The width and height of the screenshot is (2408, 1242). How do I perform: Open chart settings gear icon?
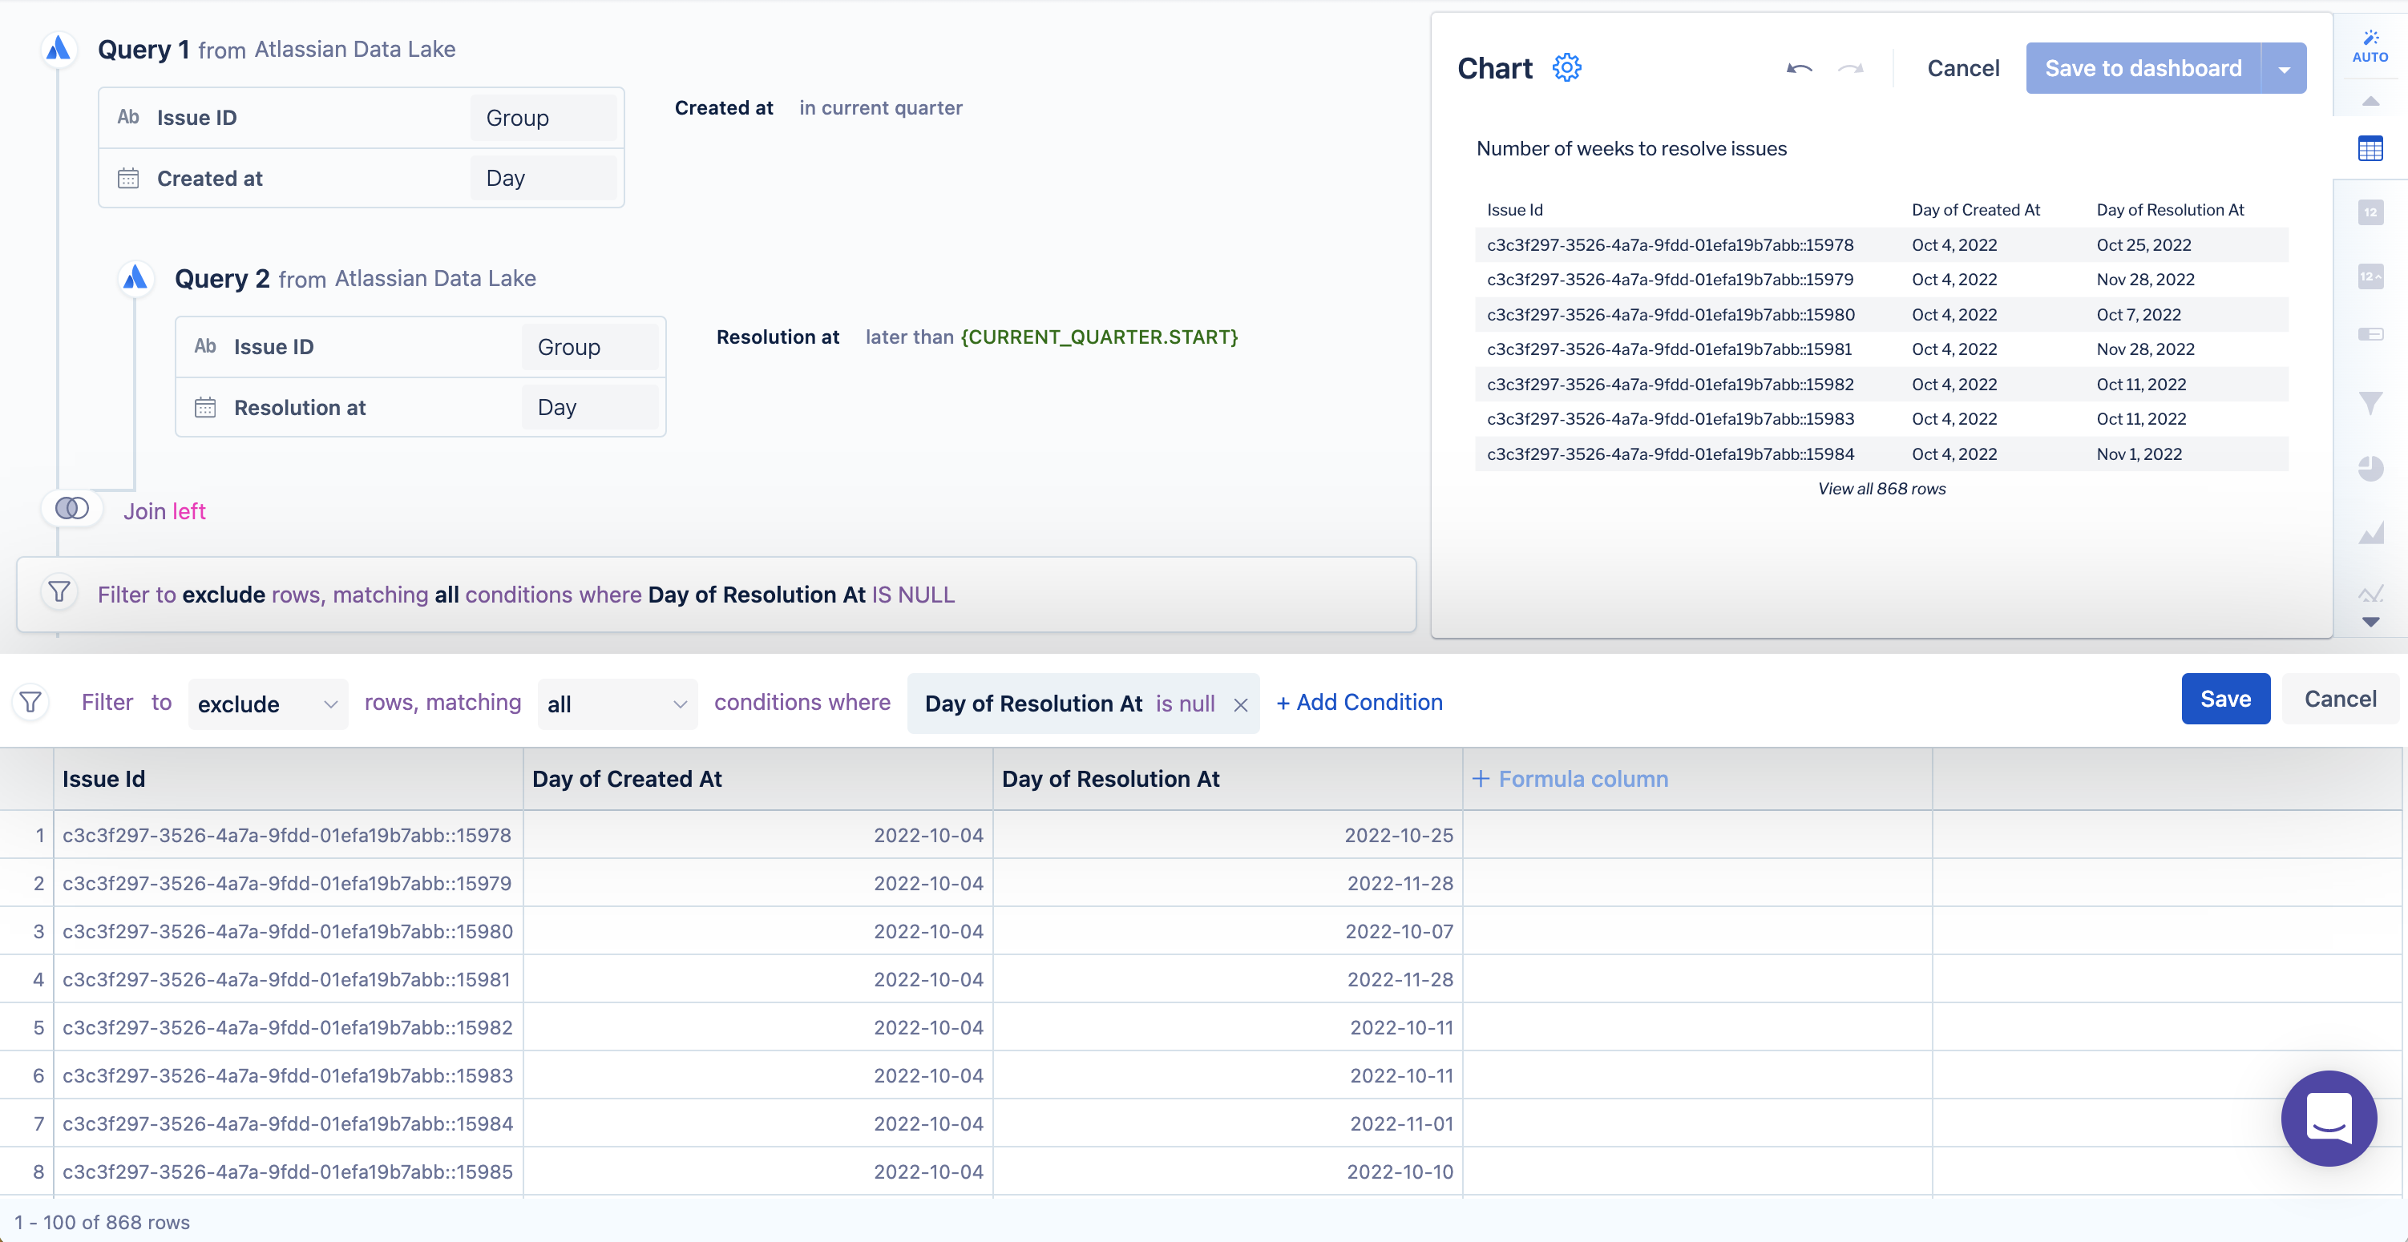1566,68
